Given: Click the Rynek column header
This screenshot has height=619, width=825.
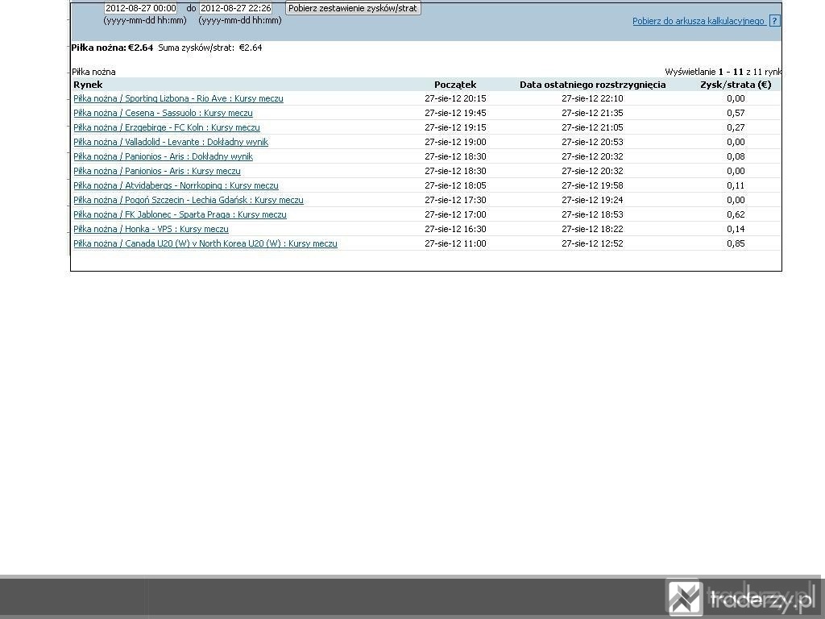Looking at the screenshot, I should pyautogui.click(x=88, y=85).
